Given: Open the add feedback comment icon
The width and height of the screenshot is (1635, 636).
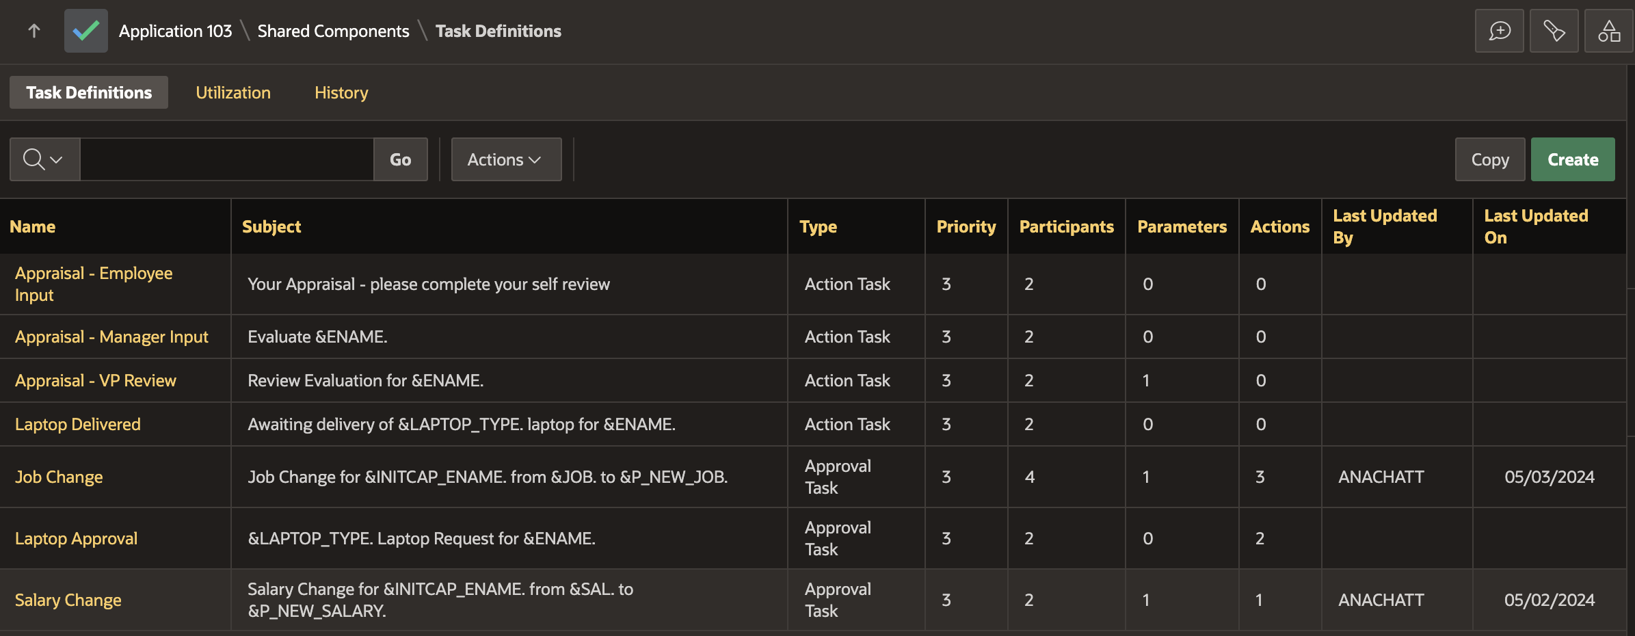Looking at the screenshot, I should pyautogui.click(x=1499, y=31).
